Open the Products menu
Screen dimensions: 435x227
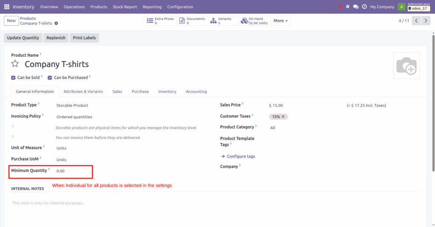tap(99, 7)
